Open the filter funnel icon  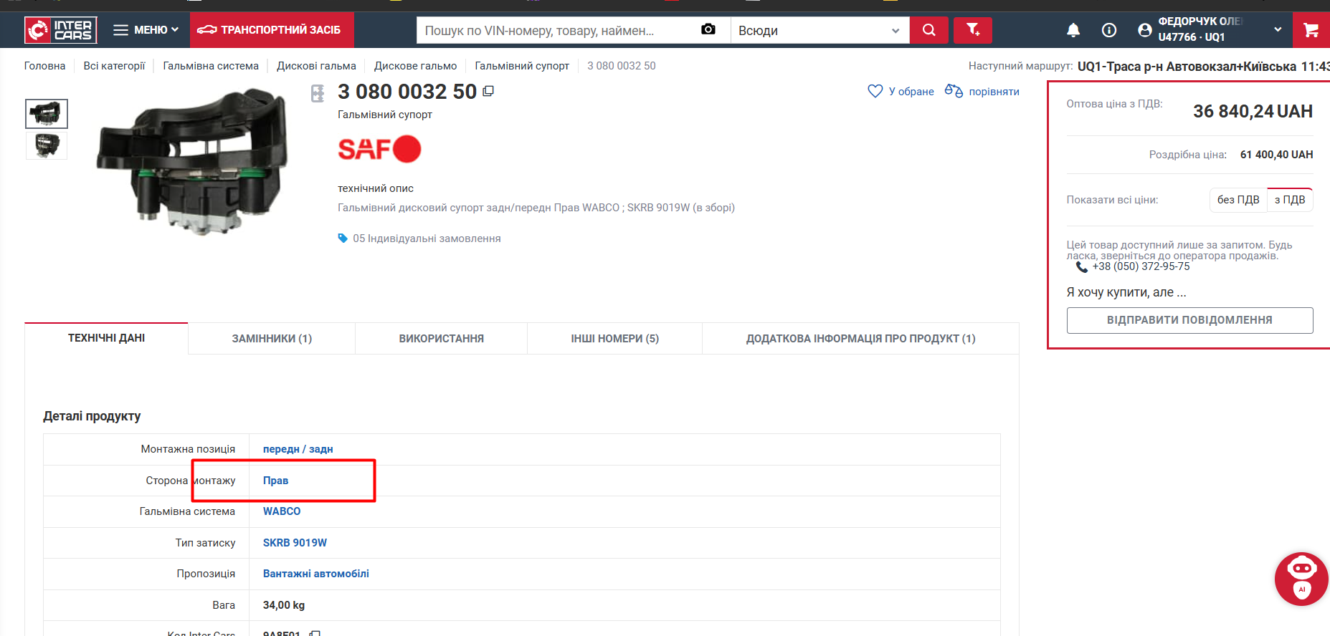tap(972, 30)
